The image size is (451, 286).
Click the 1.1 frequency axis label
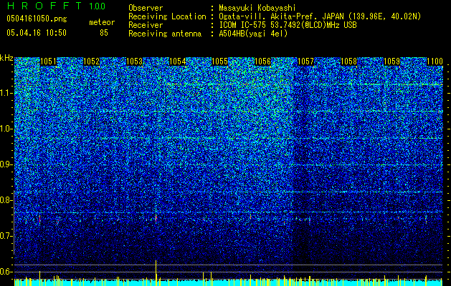pyautogui.click(x=6, y=93)
